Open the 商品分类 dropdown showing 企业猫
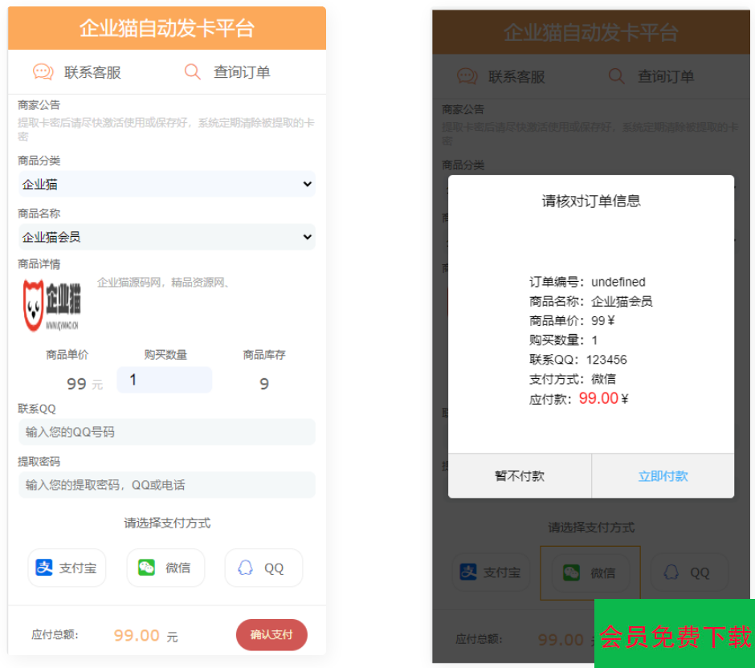 coord(166,184)
